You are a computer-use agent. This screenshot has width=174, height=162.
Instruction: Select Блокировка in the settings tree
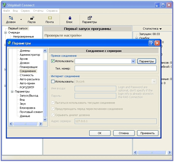[x=27, y=108]
